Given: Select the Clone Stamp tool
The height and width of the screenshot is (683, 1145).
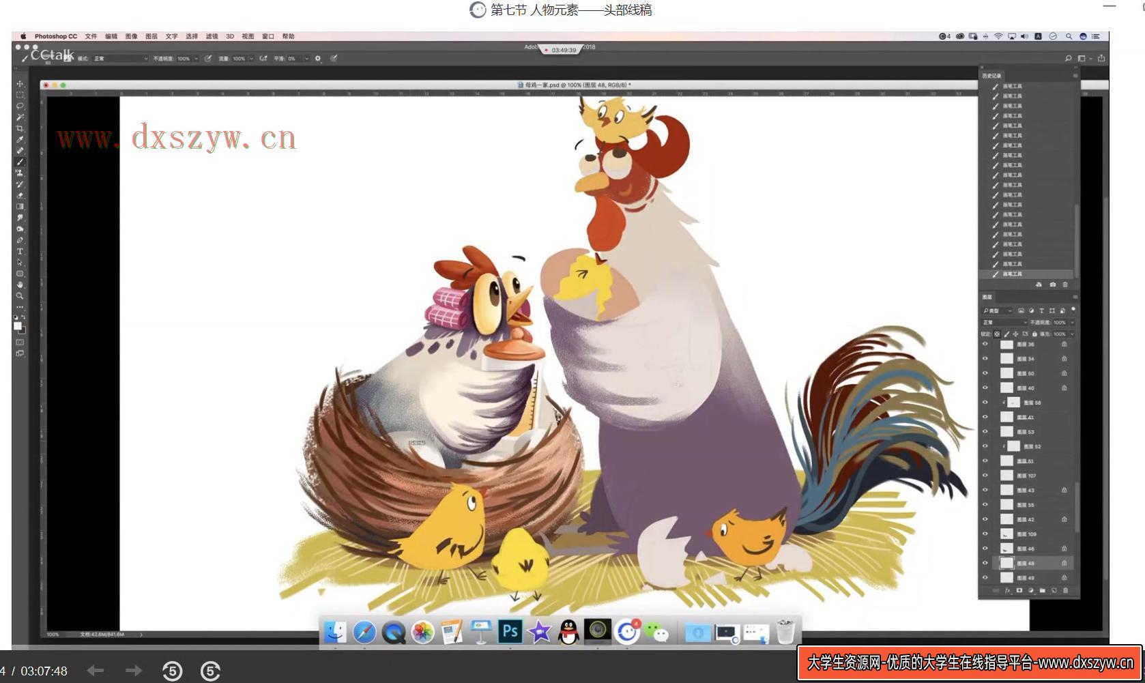Looking at the screenshot, I should point(20,173).
